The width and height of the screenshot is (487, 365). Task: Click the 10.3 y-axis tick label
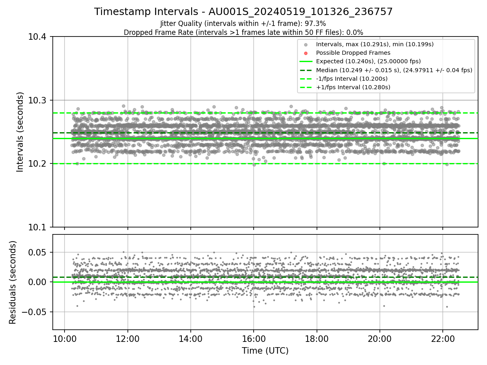[38, 100]
